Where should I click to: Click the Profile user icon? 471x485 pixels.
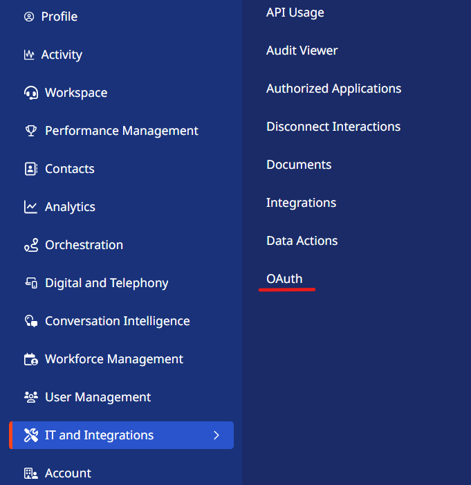pyautogui.click(x=29, y=17)
